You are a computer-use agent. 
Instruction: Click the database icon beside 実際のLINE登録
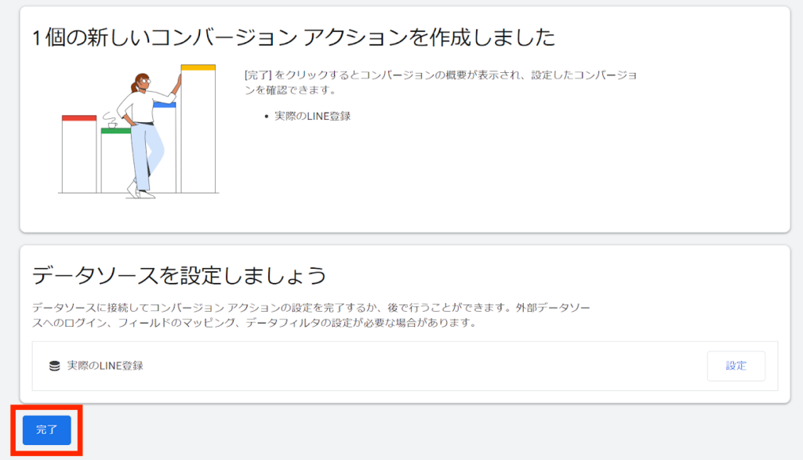pos(54,366)
